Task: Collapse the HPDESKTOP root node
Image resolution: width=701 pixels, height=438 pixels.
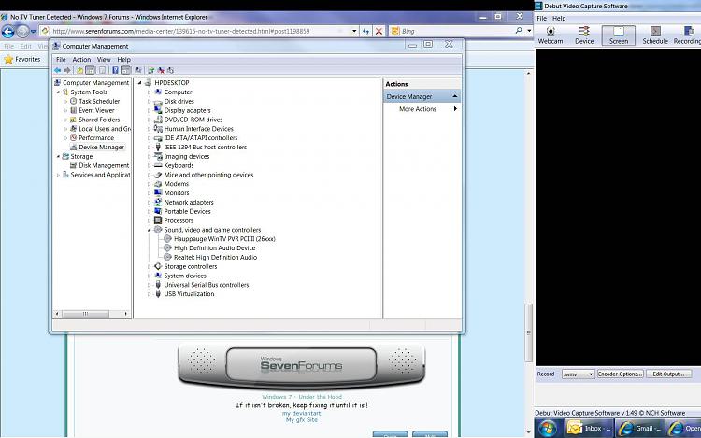Action: (x=140, y=83)
